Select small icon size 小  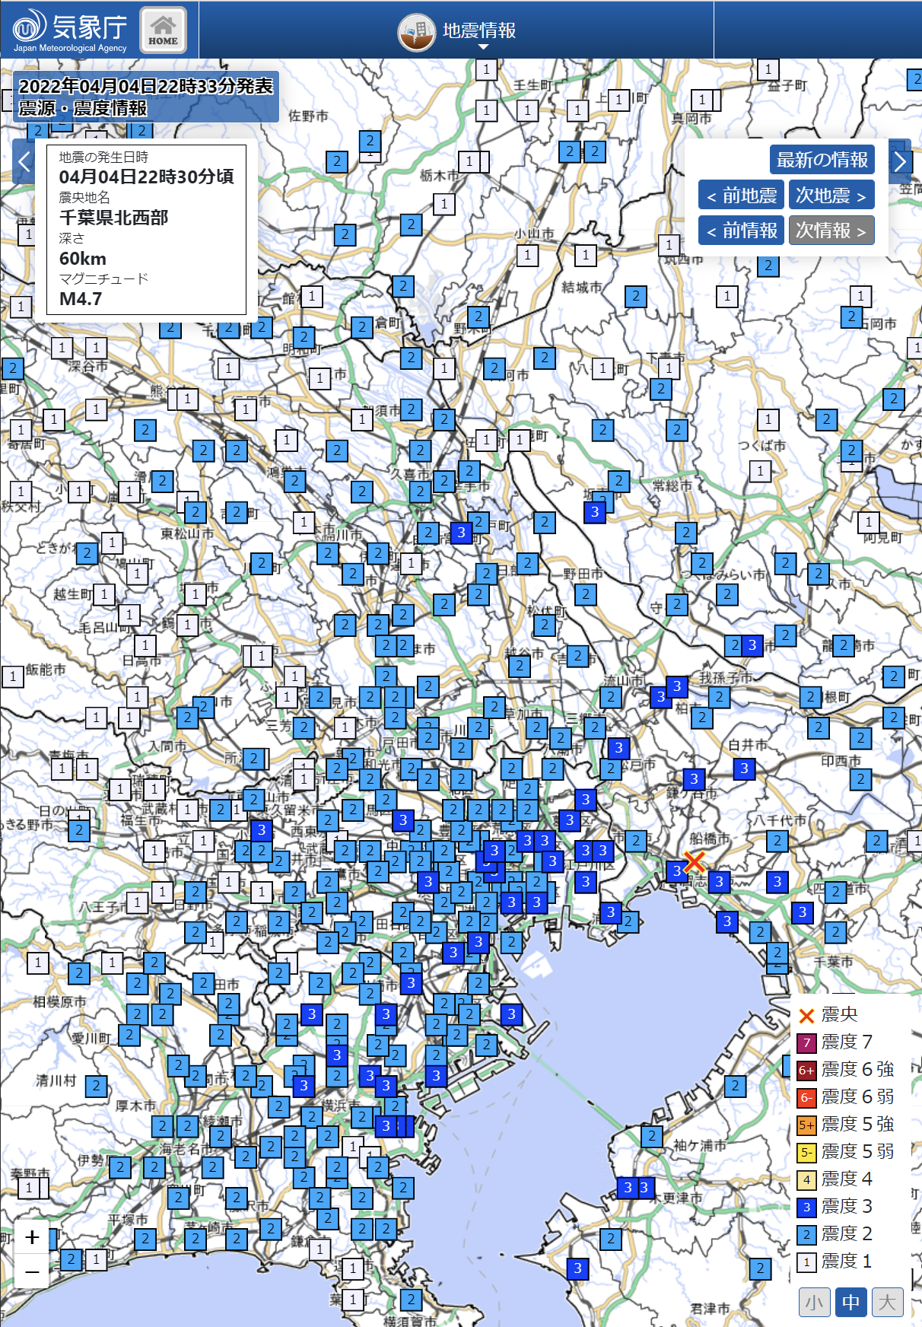[x=814, y=1303]
